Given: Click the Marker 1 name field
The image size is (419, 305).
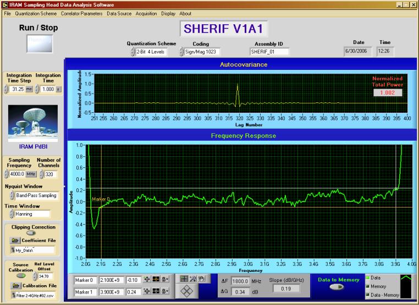Looking at the screenshot, I should pos(85,292).
